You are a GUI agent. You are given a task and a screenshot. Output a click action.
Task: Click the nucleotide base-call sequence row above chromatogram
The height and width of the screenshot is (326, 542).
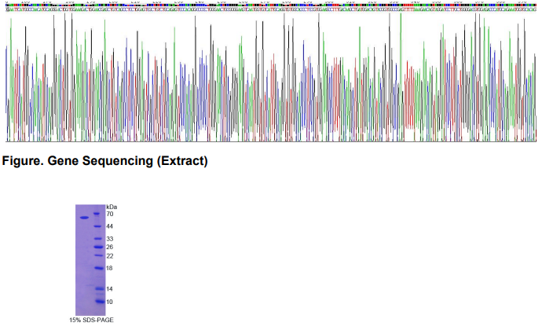pos(271,9)
